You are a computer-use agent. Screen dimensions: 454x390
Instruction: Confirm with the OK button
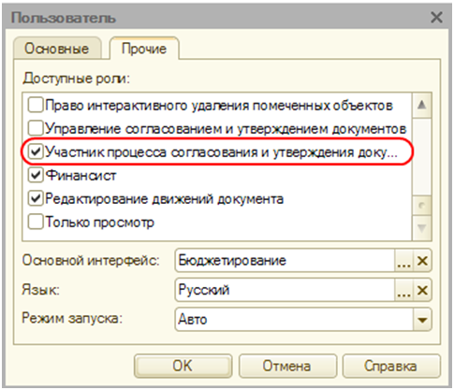[183, 366]
